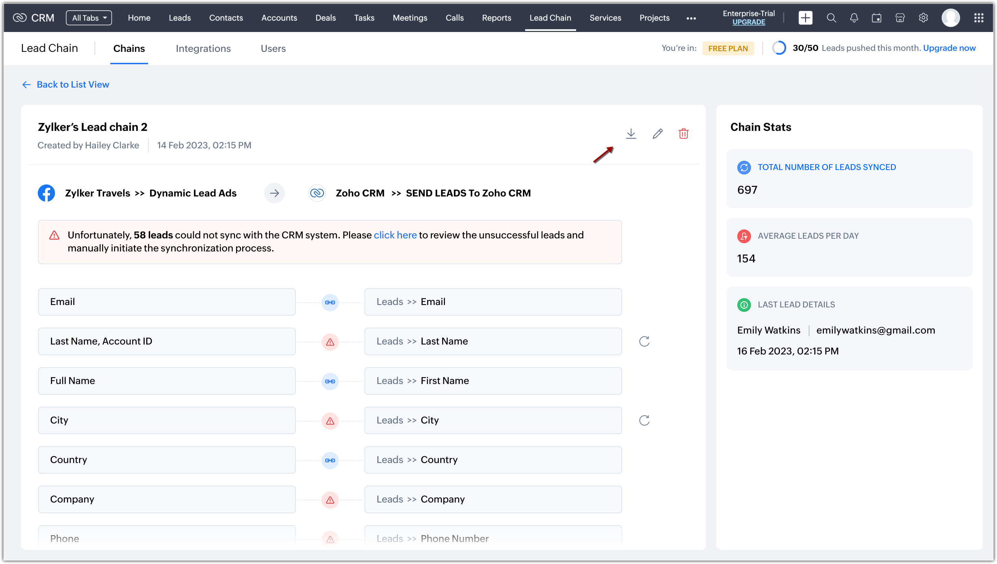This screenshot has width=997, height=564.
Task: Click warning icon on Company mapping
Action: point(330,500)
